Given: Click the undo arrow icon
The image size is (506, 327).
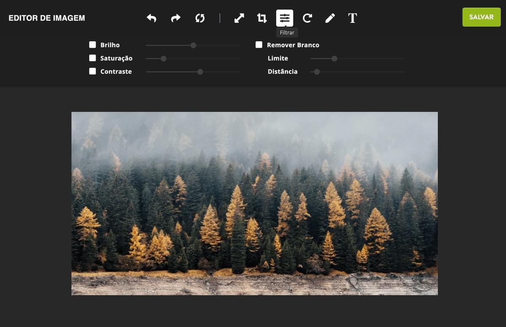Looking at the screenshot, I should tap(151, 18).
